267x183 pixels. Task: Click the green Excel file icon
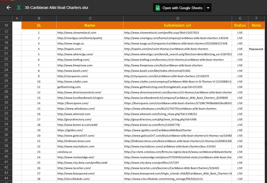point(19,8)
